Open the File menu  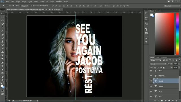[x=7, y=2]
